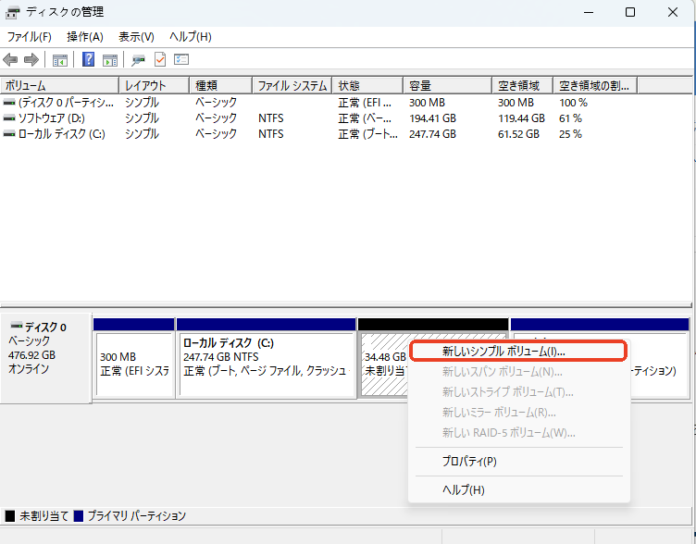
Task: Maximize the ディスクの管理 window
Action: 630,12
